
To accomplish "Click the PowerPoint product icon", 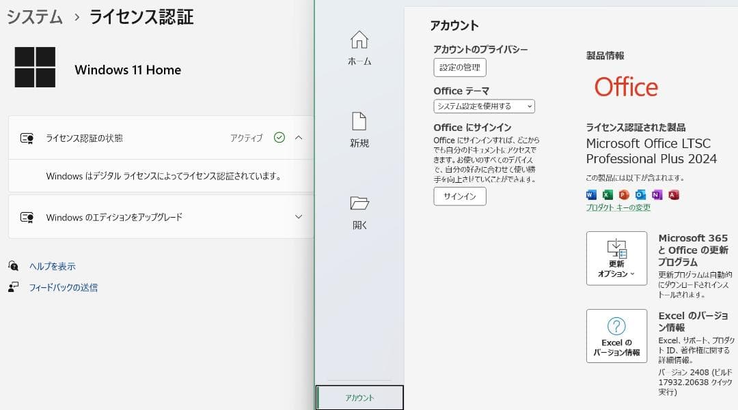I will click(623, 195).
